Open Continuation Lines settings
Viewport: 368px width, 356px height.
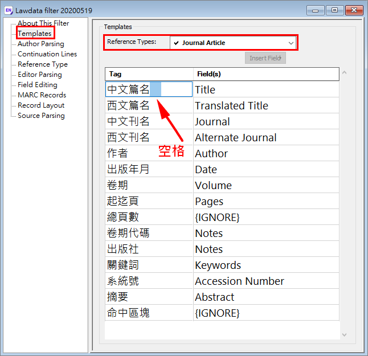[x=47, y=54]
